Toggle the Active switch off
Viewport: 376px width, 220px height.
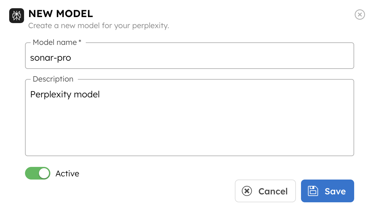38,173
